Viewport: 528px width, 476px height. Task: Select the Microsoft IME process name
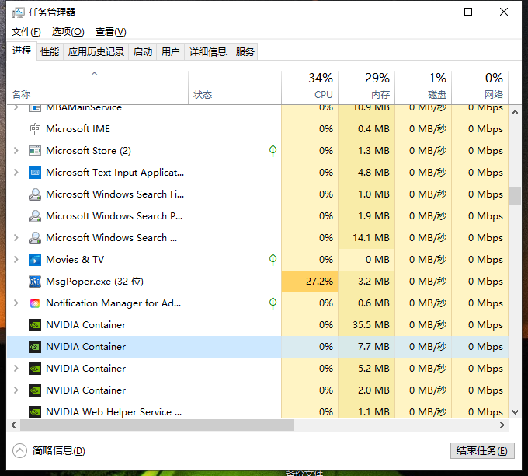point(78,129)
